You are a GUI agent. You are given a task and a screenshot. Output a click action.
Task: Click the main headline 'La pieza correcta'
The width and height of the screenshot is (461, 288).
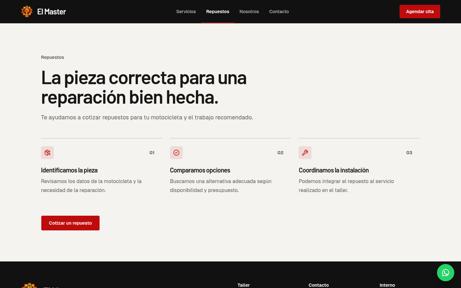tap(144, 87)
